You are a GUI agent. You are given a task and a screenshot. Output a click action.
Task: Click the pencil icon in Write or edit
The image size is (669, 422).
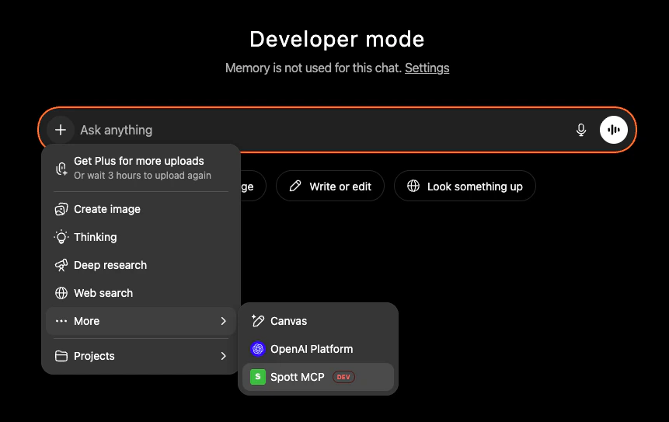(295, 186)
